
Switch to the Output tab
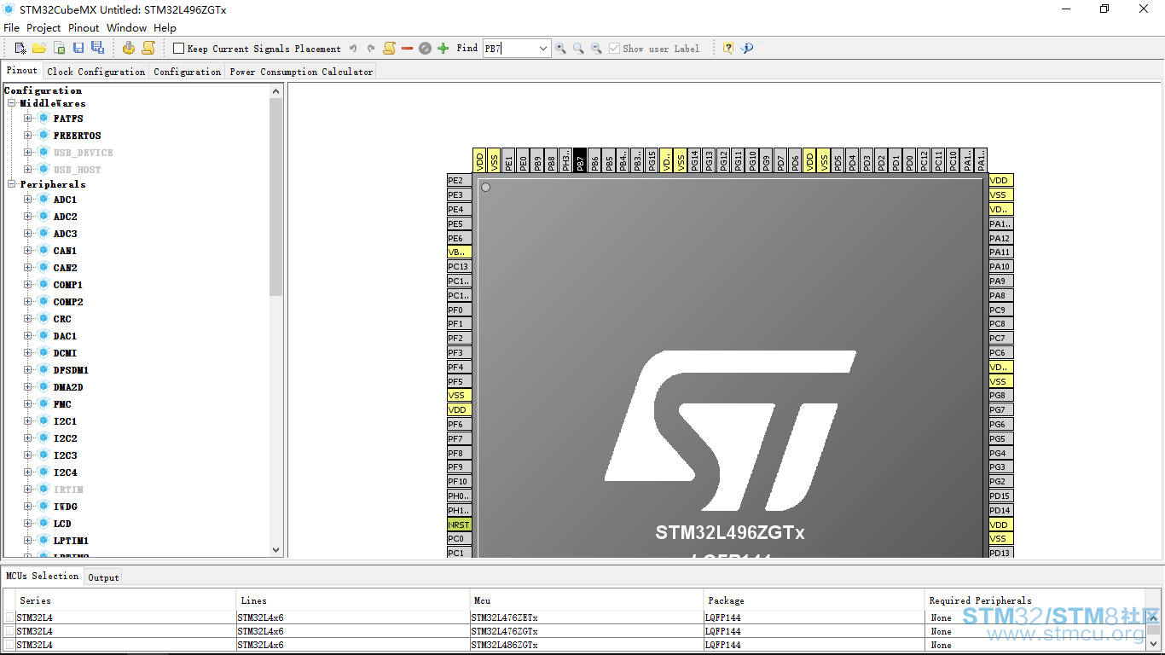click(104, 577)
